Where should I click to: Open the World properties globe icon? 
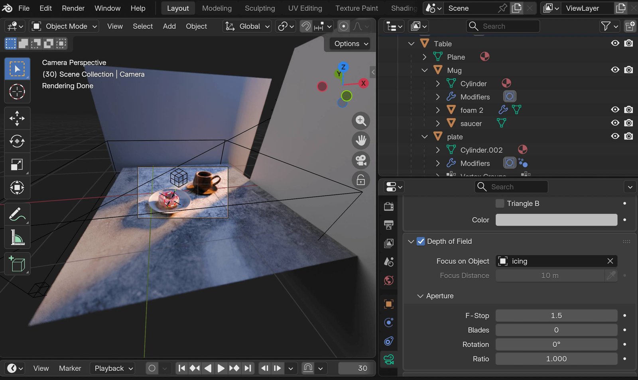coord(389,280)
